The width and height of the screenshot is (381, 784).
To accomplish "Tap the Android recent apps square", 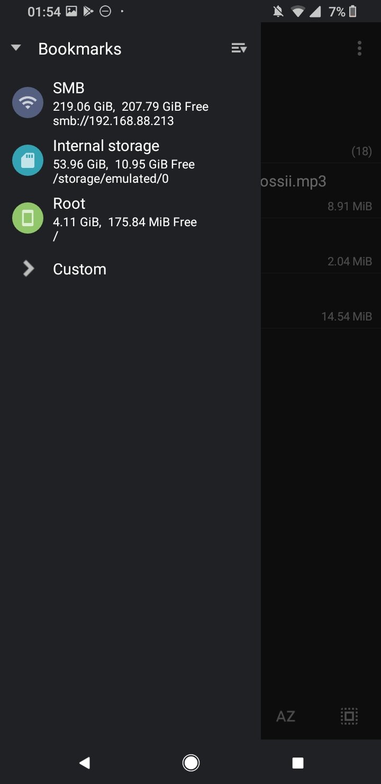I will (x=298, y=763).
